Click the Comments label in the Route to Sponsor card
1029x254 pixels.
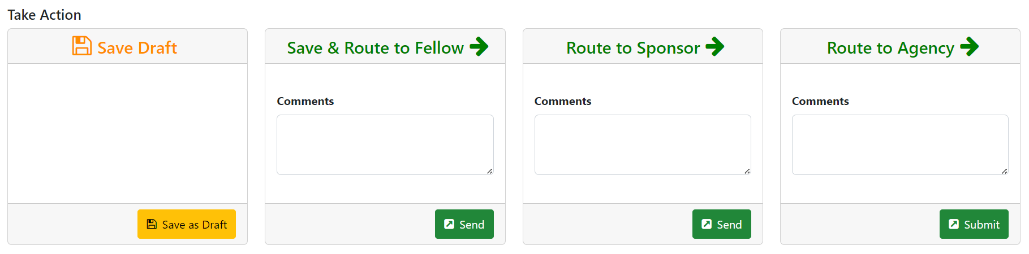562,101
